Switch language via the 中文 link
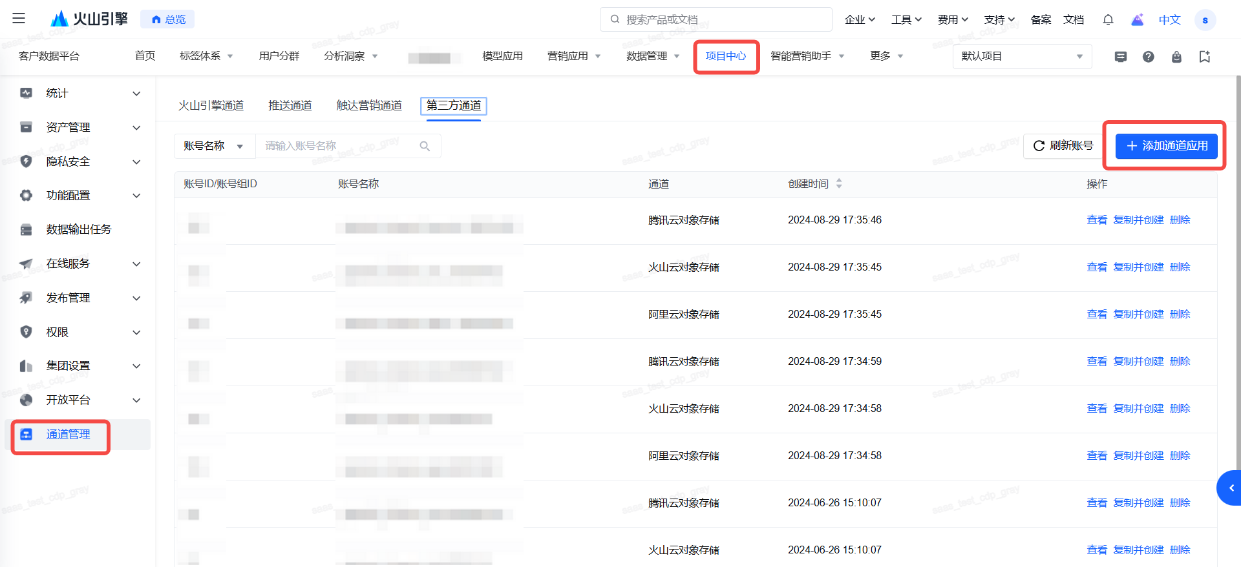 1170,19
